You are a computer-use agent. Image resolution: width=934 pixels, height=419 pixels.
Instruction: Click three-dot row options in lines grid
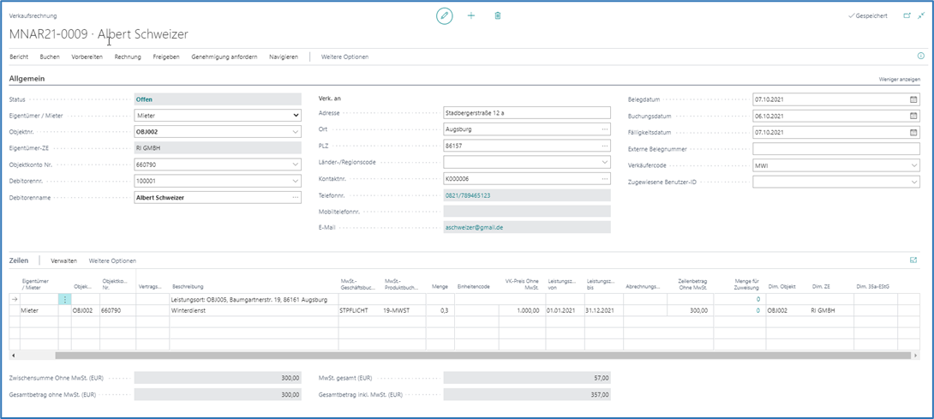click(64, 299)
